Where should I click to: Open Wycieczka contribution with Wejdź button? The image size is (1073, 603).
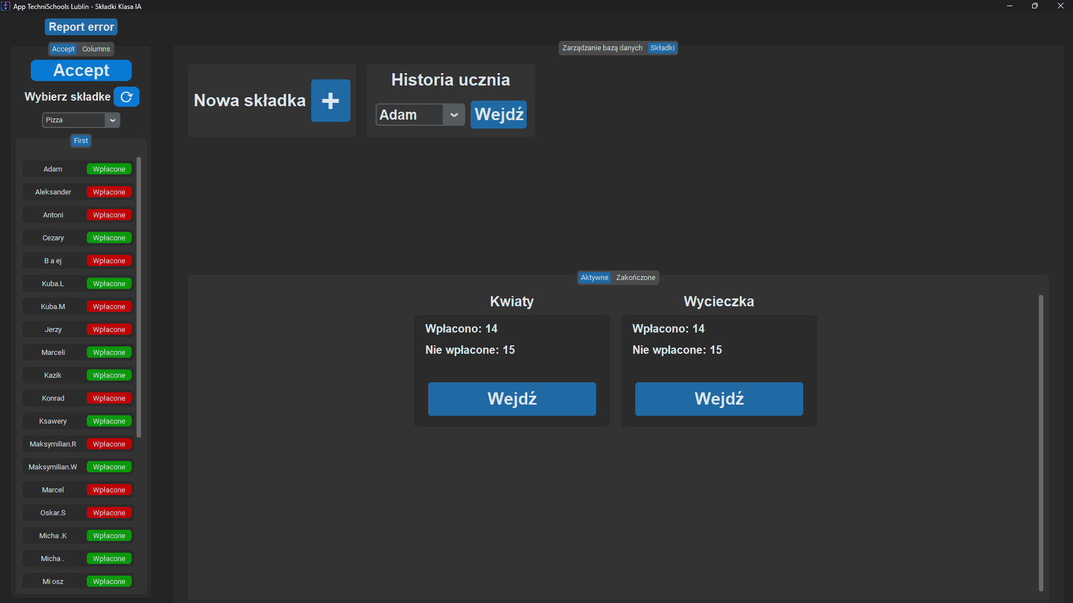coord(719,399)
